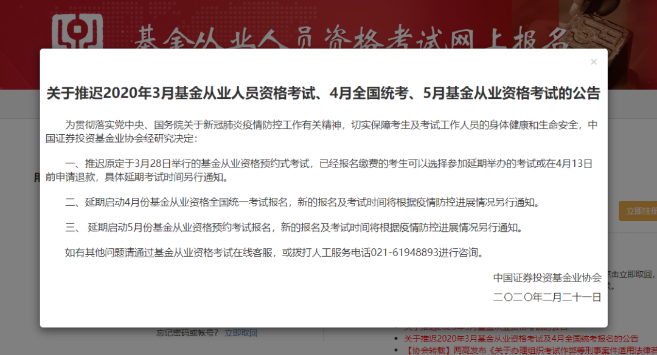Click the 点击立即取回 hint text at right
The height and width of the screenshot is (355, 657).
(633, 274)
